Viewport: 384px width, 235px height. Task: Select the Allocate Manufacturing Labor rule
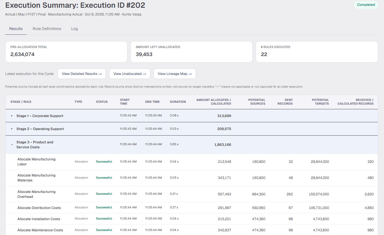pyautogui.click(x=36, y=162)
